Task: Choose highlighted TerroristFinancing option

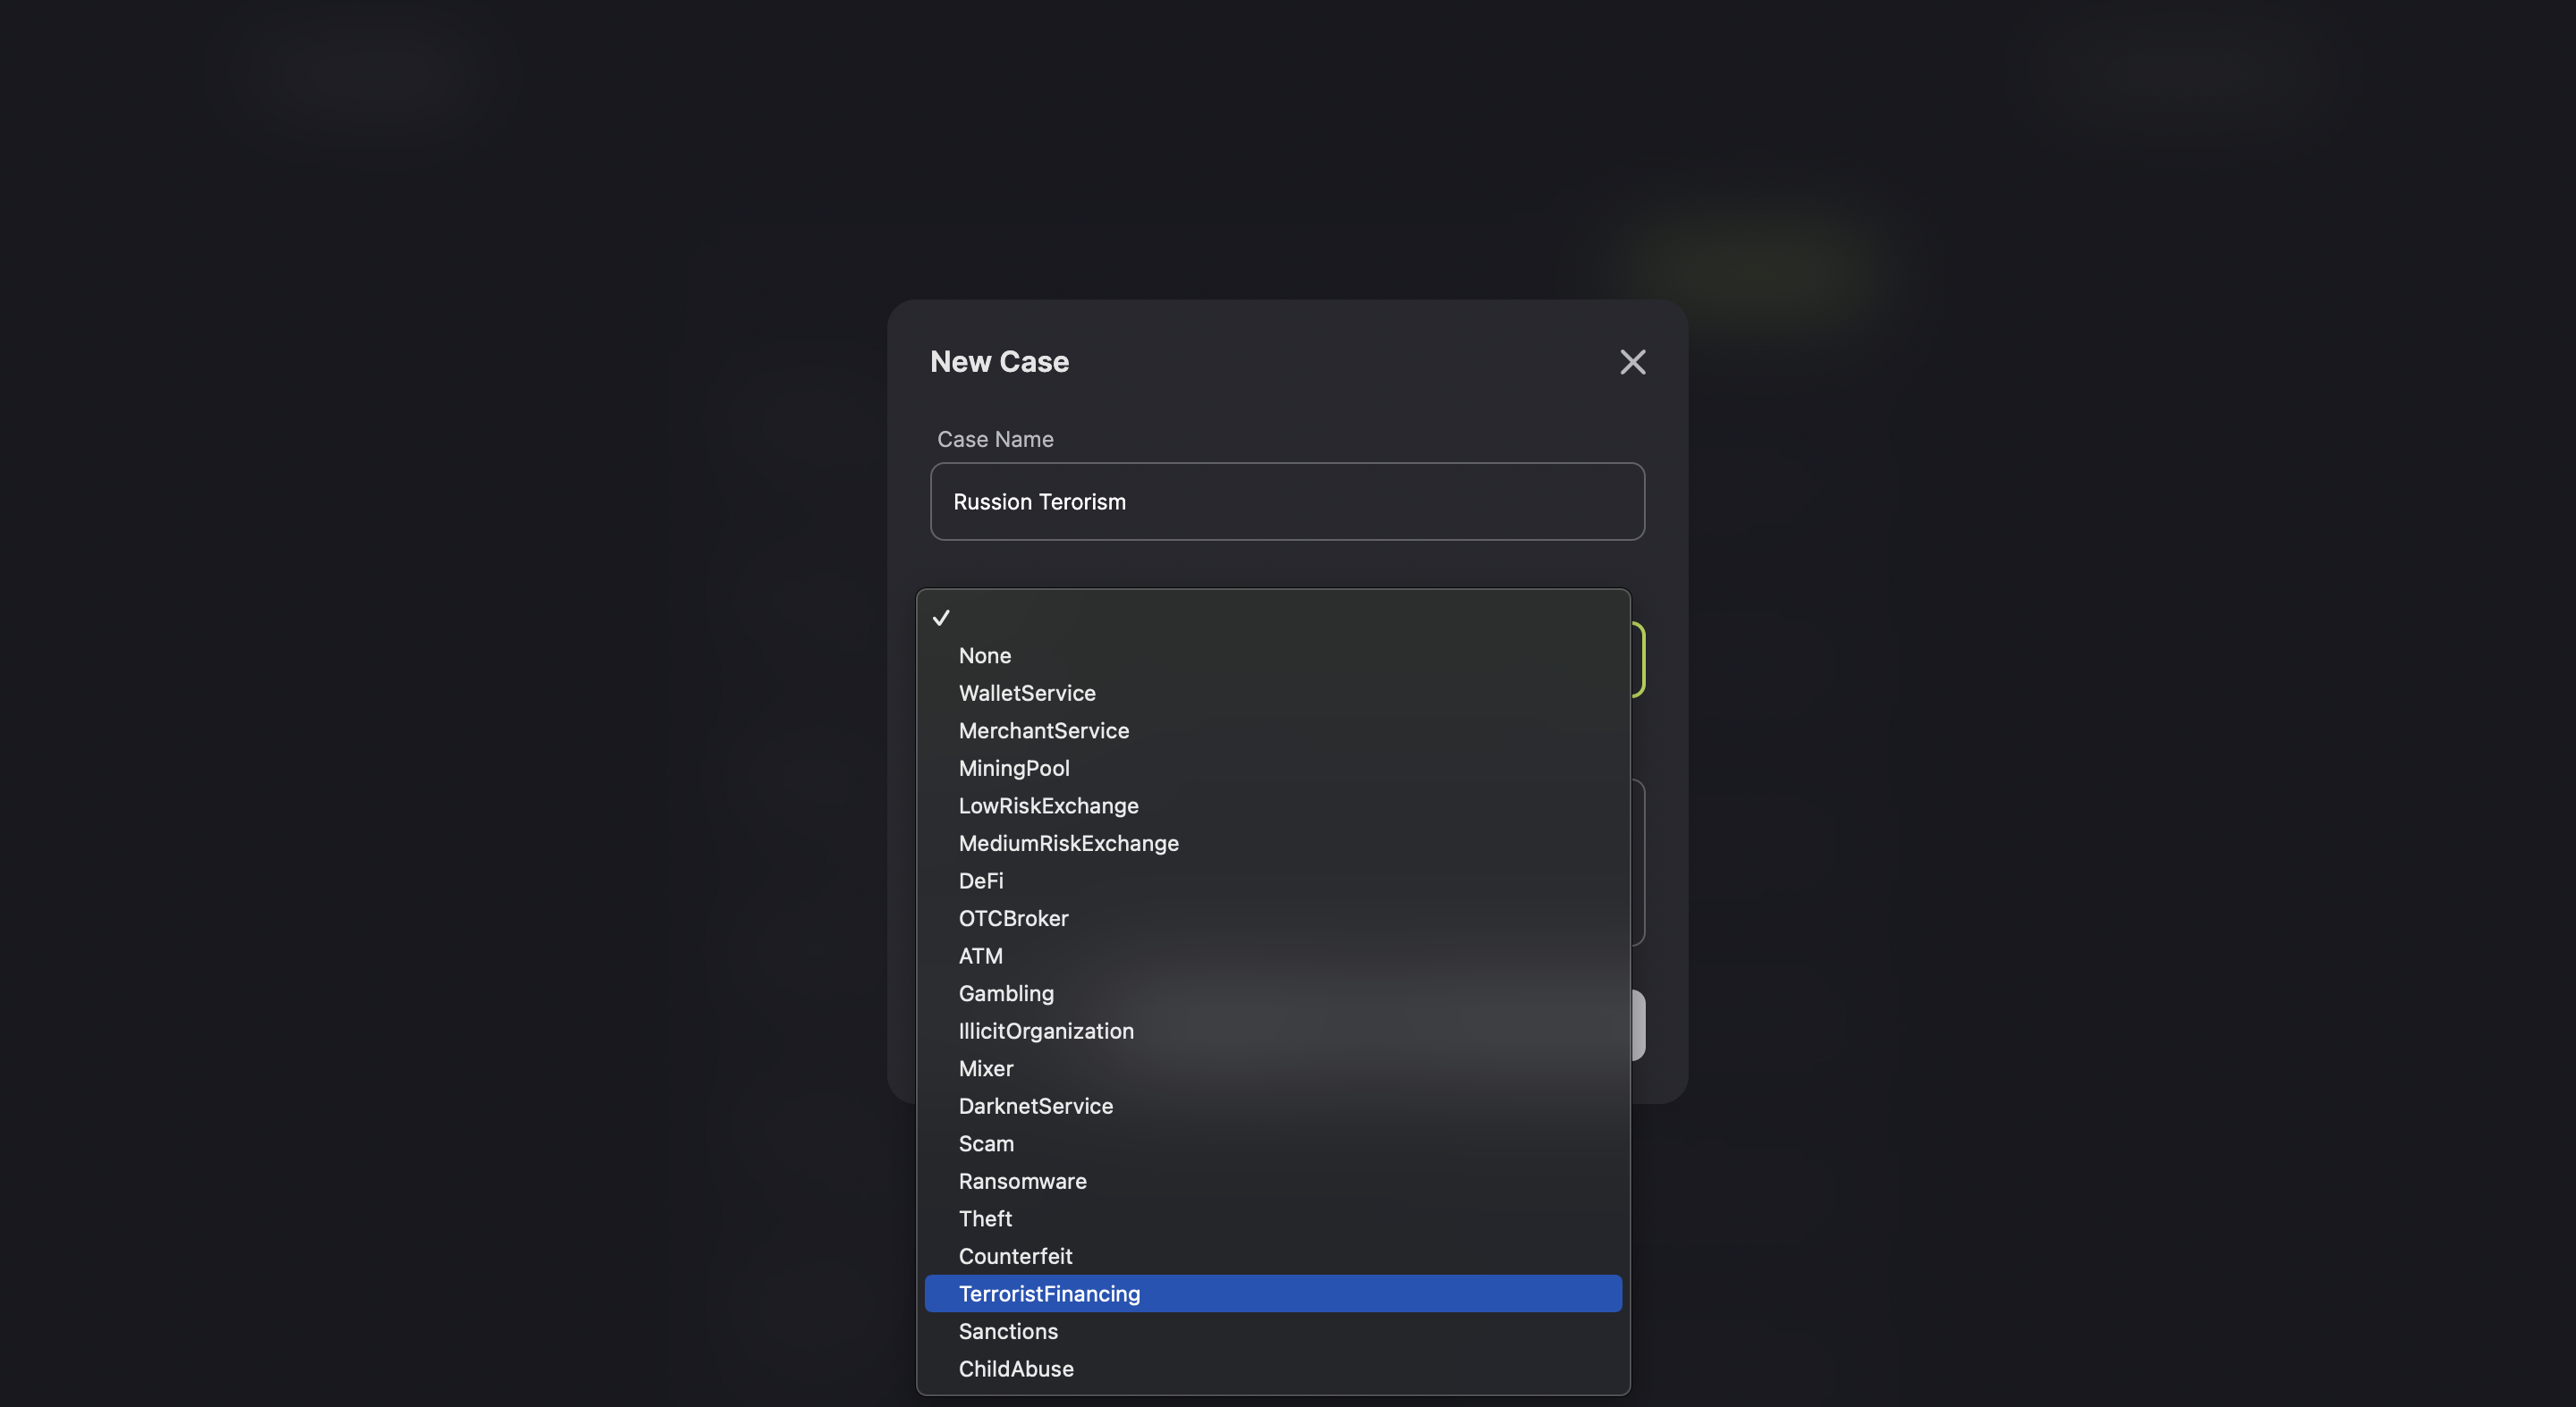Action: (x=1049, y=1293)
